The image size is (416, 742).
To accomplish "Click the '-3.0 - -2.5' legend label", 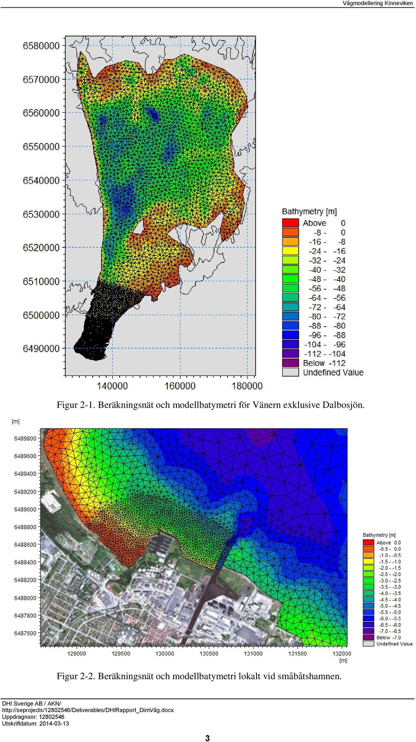I will (390, 580).
